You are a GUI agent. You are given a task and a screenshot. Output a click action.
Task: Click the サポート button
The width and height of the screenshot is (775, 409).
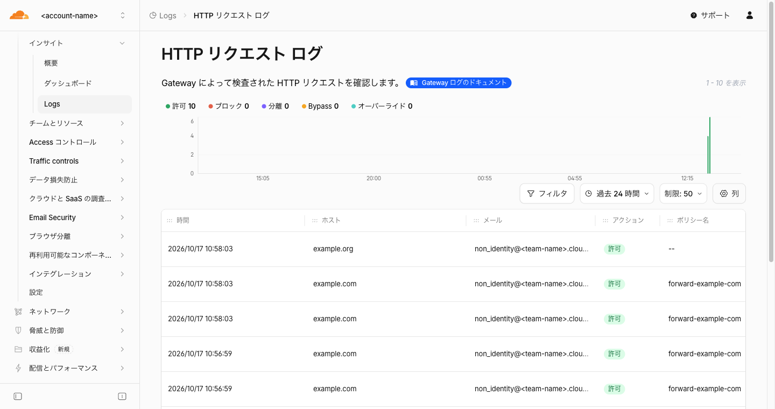pos(710,16)
